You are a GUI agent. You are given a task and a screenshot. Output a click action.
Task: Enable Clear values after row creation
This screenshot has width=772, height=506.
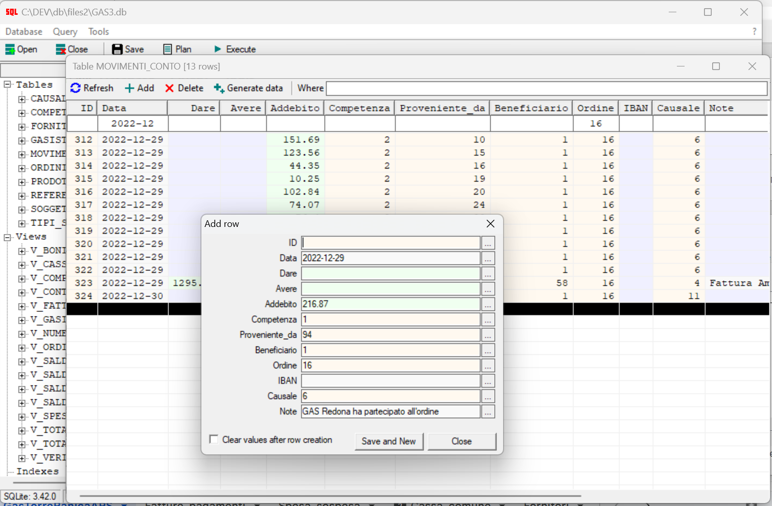(214, 439)
